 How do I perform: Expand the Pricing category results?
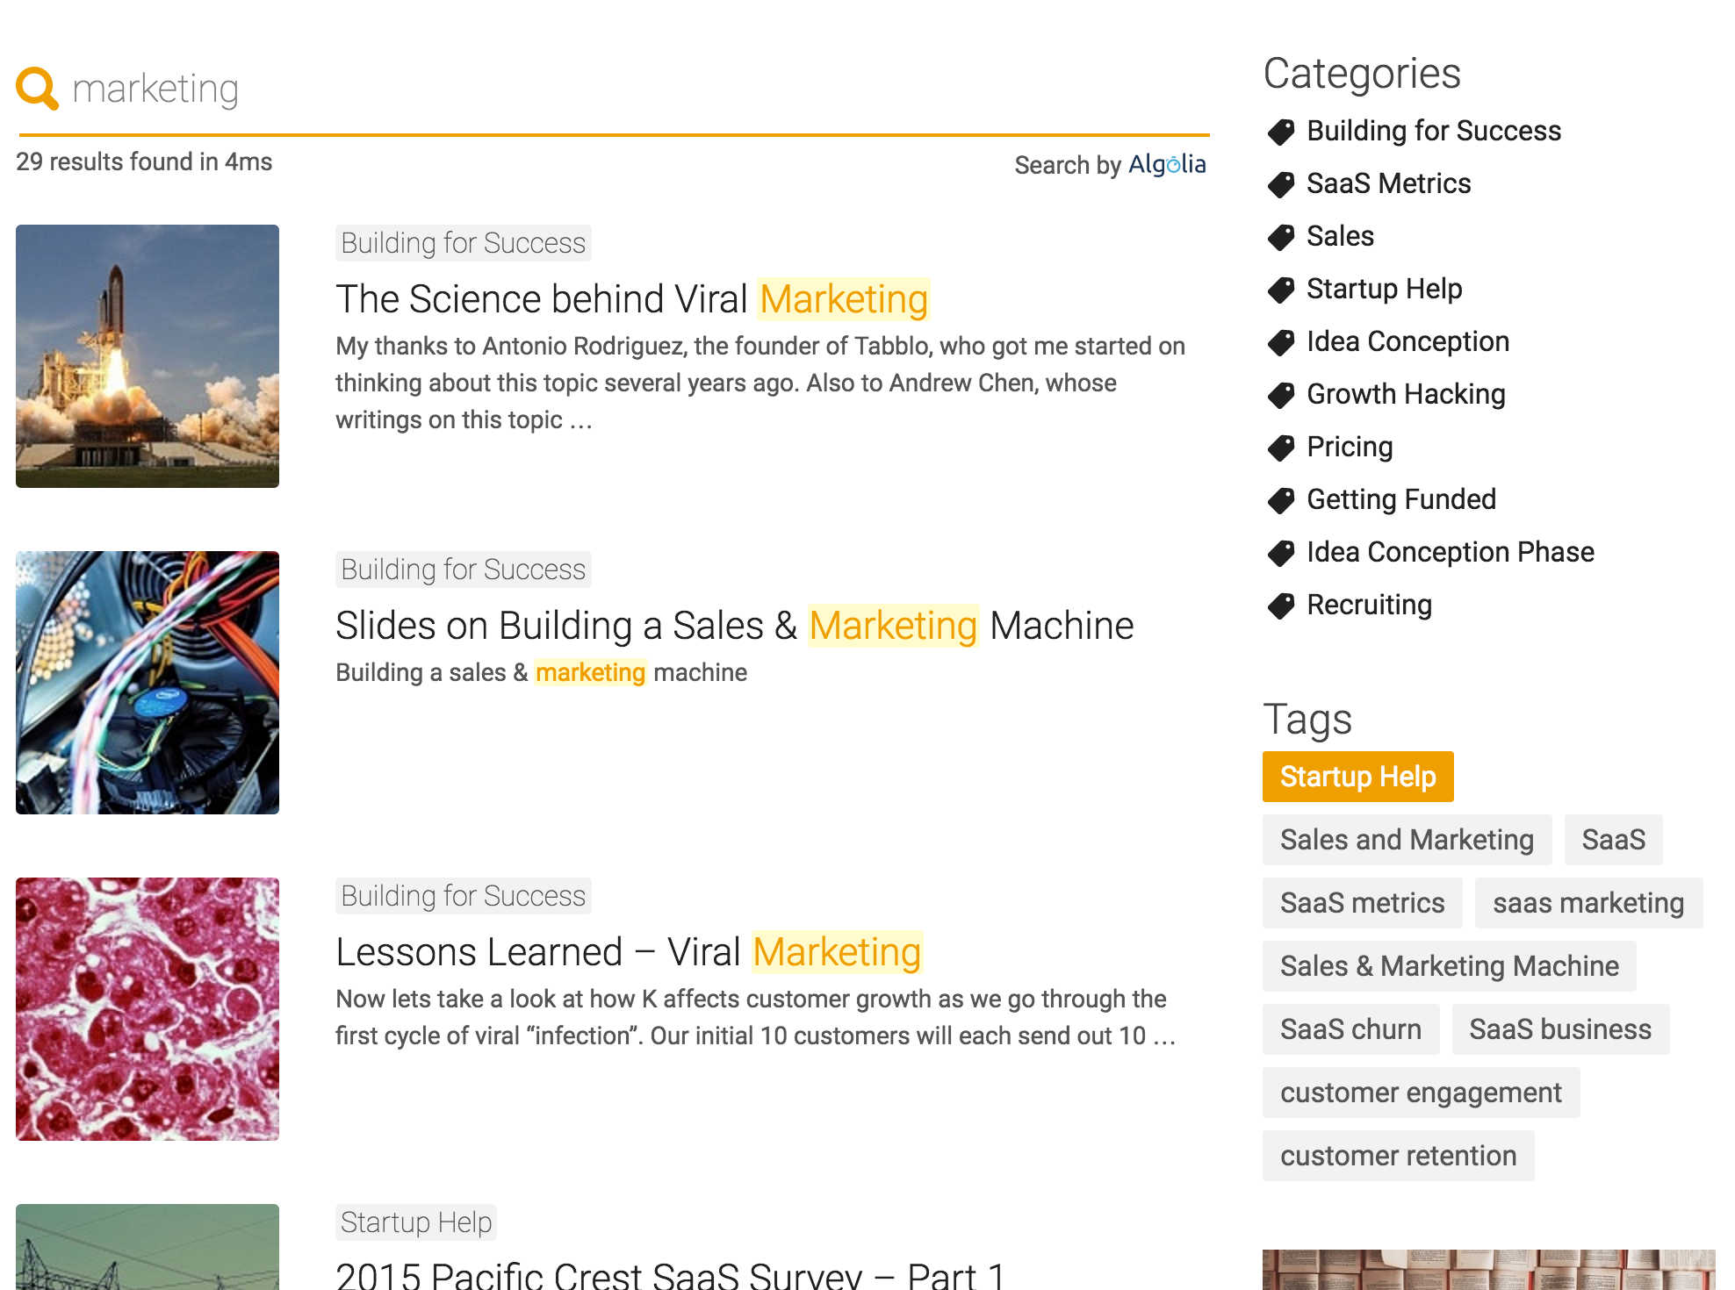pos(1351,448)
